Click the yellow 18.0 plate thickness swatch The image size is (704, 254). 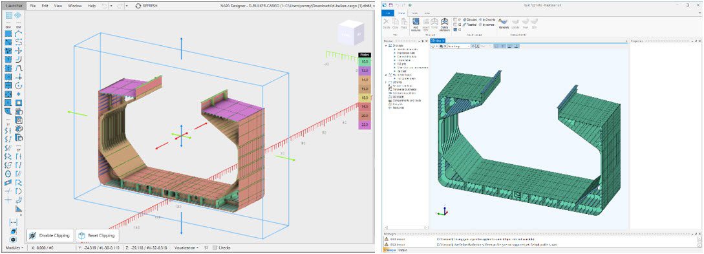[364, 98]
